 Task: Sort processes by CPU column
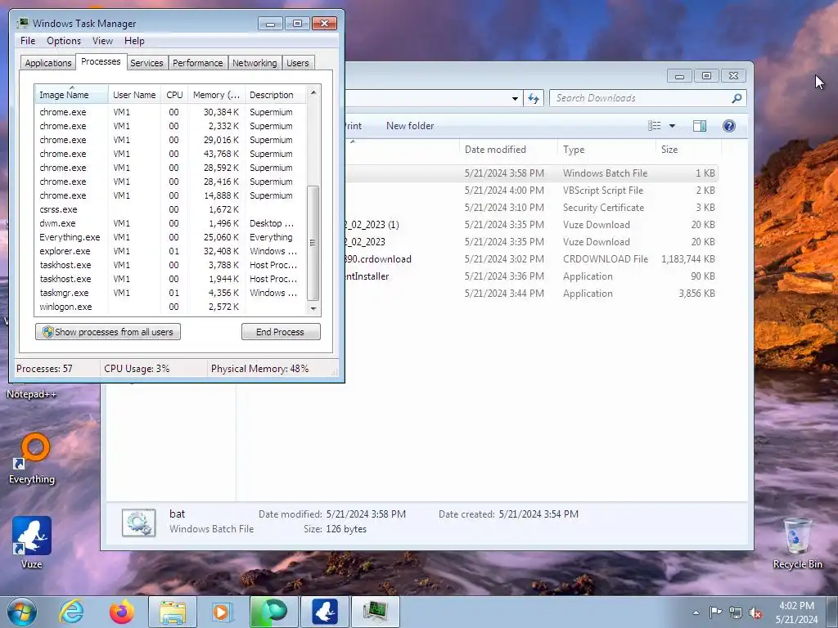click(174, 95)
